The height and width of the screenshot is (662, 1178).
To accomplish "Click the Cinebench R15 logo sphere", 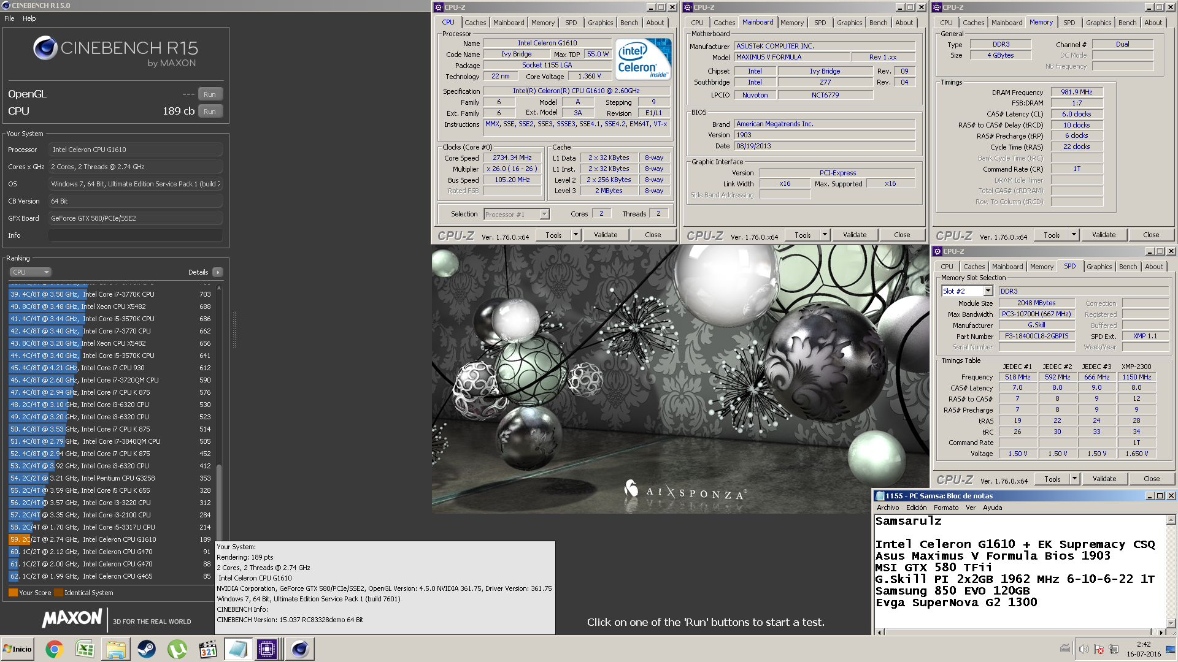I will tap(45, 48).
